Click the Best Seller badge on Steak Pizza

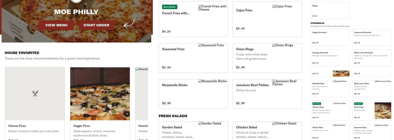click(x=358, y=104)
